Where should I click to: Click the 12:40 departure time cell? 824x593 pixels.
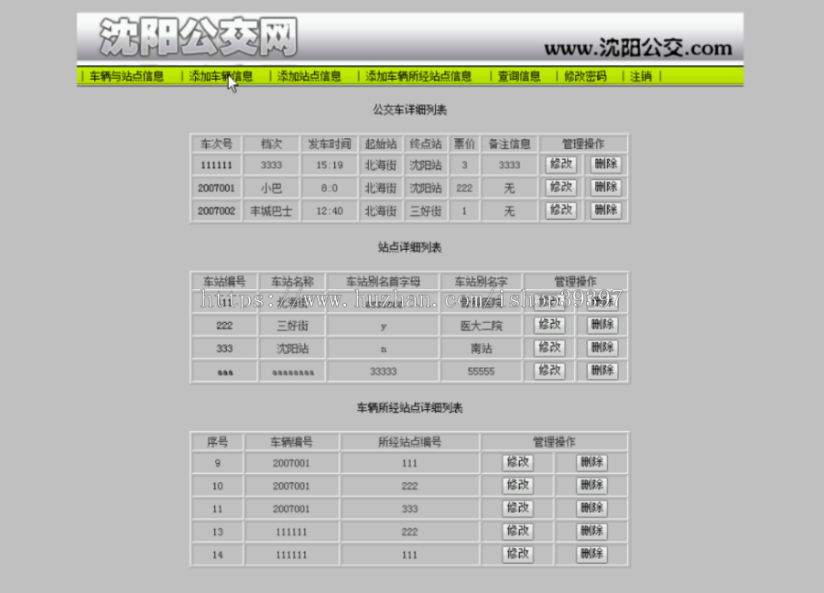point(330,211)
